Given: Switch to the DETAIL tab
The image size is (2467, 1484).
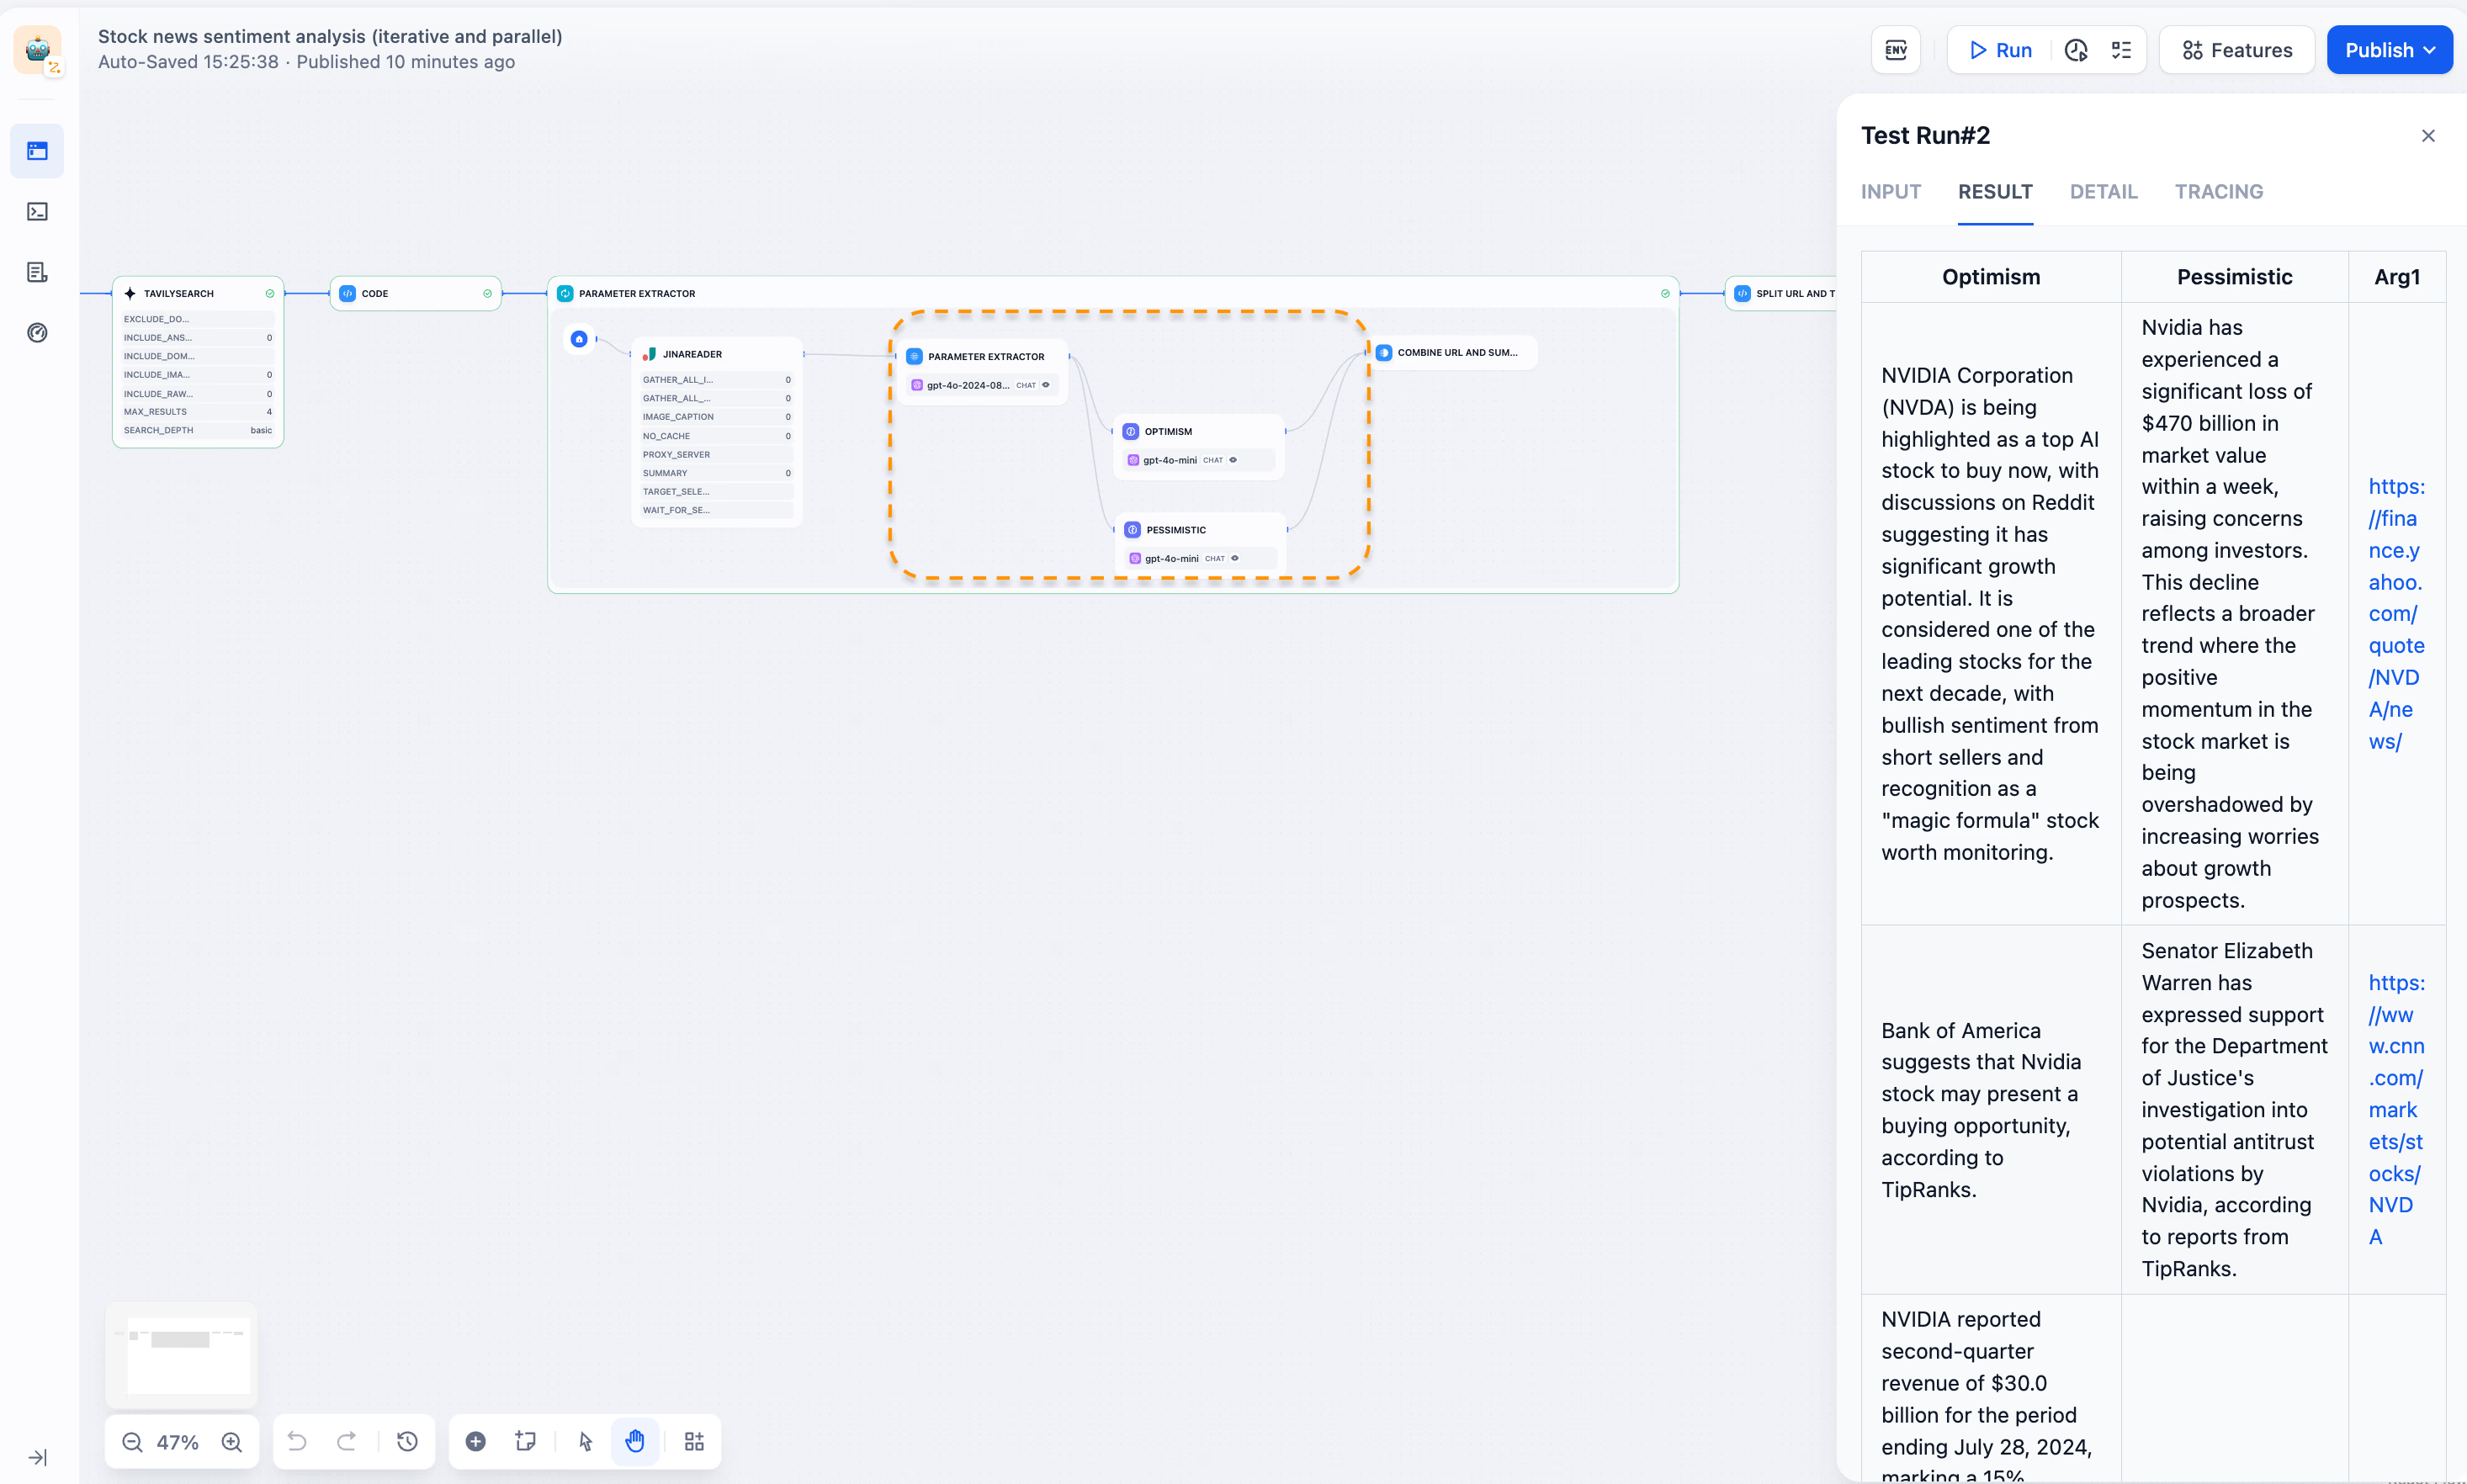Looking at the screenshot, I should click(x=2103, y=192).
